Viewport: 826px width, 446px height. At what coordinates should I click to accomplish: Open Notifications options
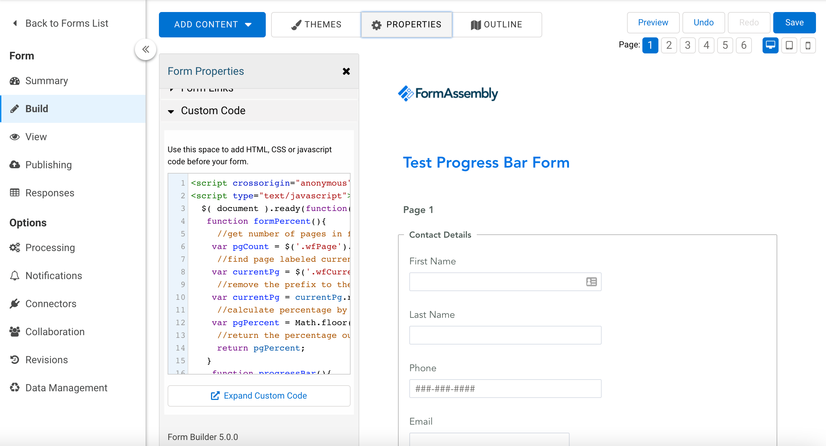(x=73, y=276)
